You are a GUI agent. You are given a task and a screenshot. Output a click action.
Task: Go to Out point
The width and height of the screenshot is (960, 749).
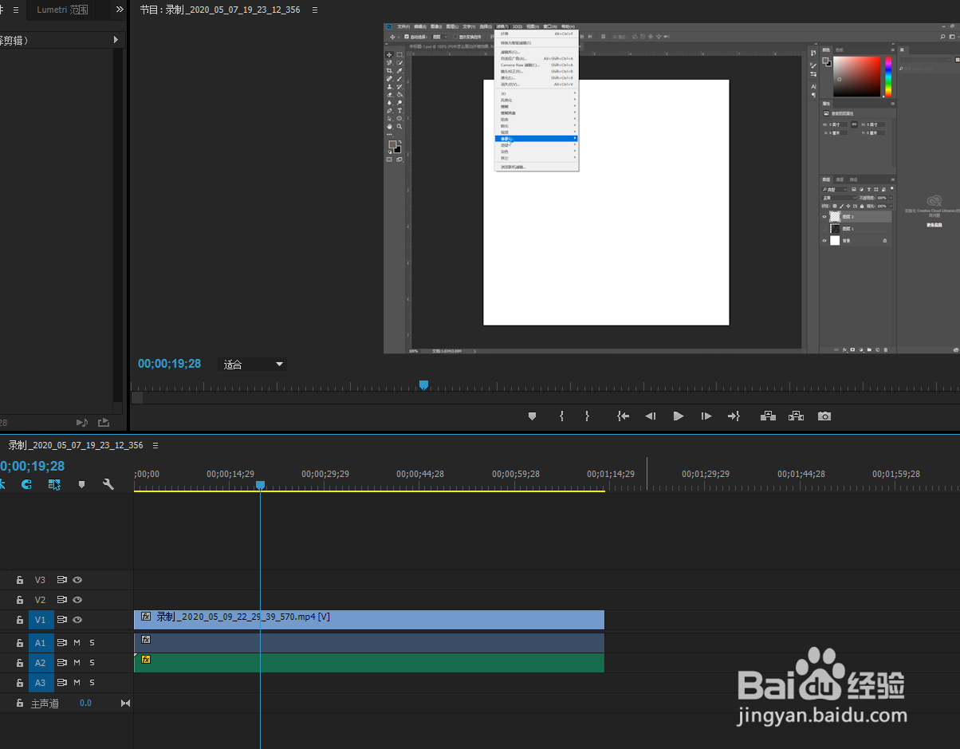click(x=734, y=416)
